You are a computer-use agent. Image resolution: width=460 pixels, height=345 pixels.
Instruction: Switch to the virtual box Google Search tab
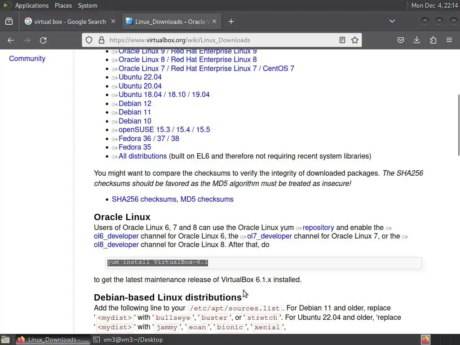[x=70, y=22]
